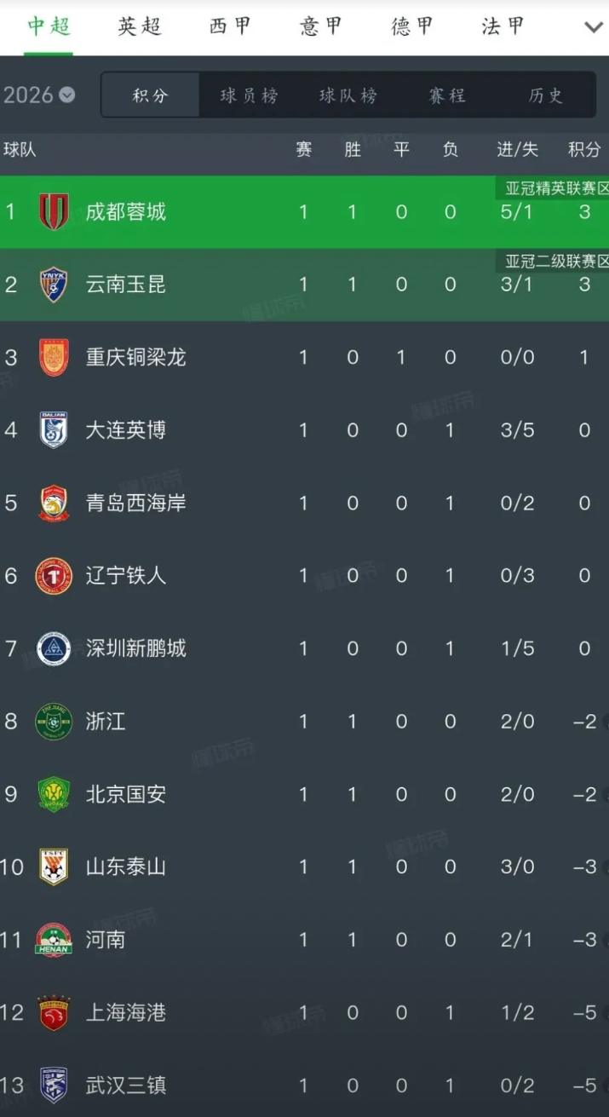Show the 历史 history tab
Viewport: 609px width, 1117px height.
546,95
